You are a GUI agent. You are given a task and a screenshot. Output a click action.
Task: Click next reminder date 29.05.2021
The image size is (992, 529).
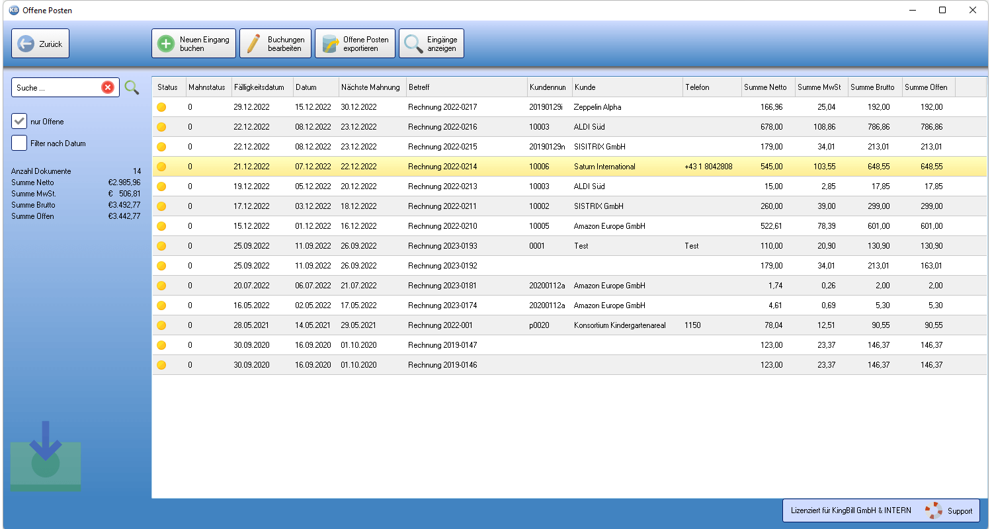click(x=358, y=325)
